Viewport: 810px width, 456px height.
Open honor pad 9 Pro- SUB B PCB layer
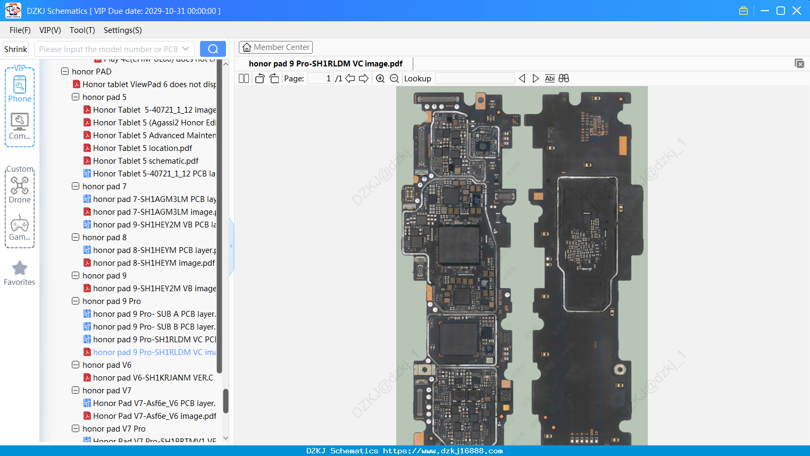149,326
